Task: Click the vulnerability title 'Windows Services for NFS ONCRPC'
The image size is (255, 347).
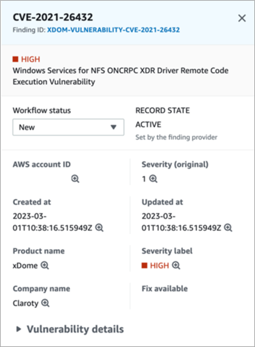Action: point(121,76)
